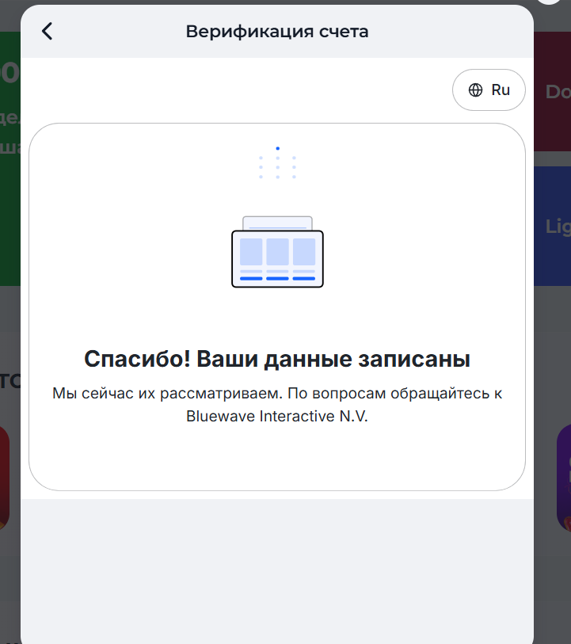The height and width of the screenshot is (644, 571).
Task: Open the red game thumbnail at bottom left
Action: tap(5, 475)
